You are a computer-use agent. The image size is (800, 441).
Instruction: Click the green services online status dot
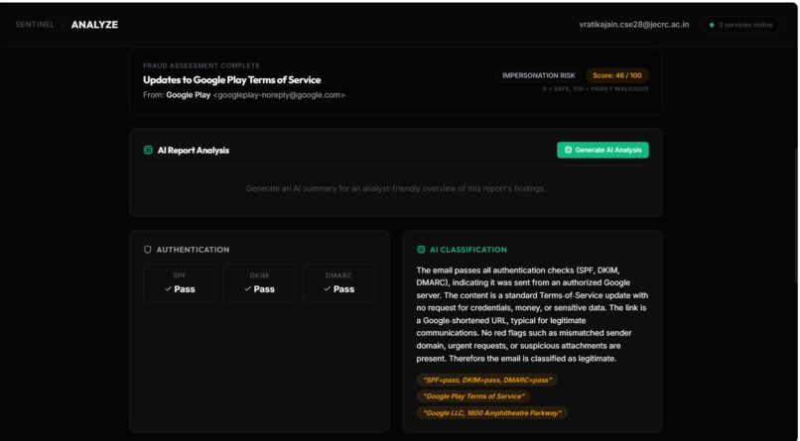pos(712,25)
